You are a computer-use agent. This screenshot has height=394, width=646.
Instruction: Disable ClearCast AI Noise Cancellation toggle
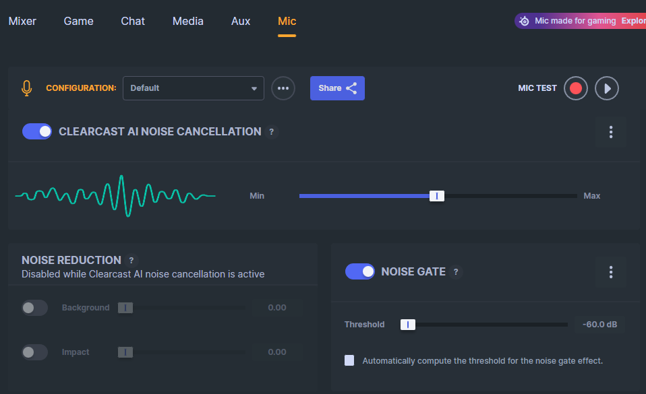pyautogui.click(x=37, y=131)
